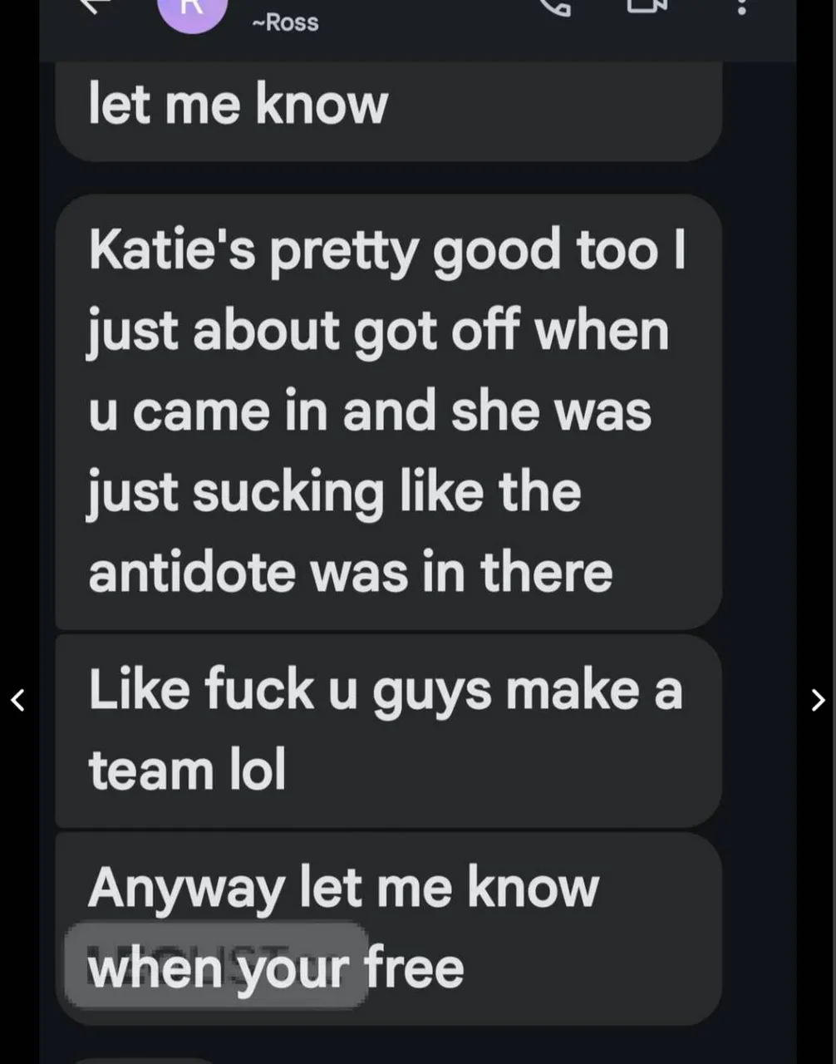Start a voice call with Ross
Screen dimensions: 836x1064
pyautogui.click(x=554, y=7)
